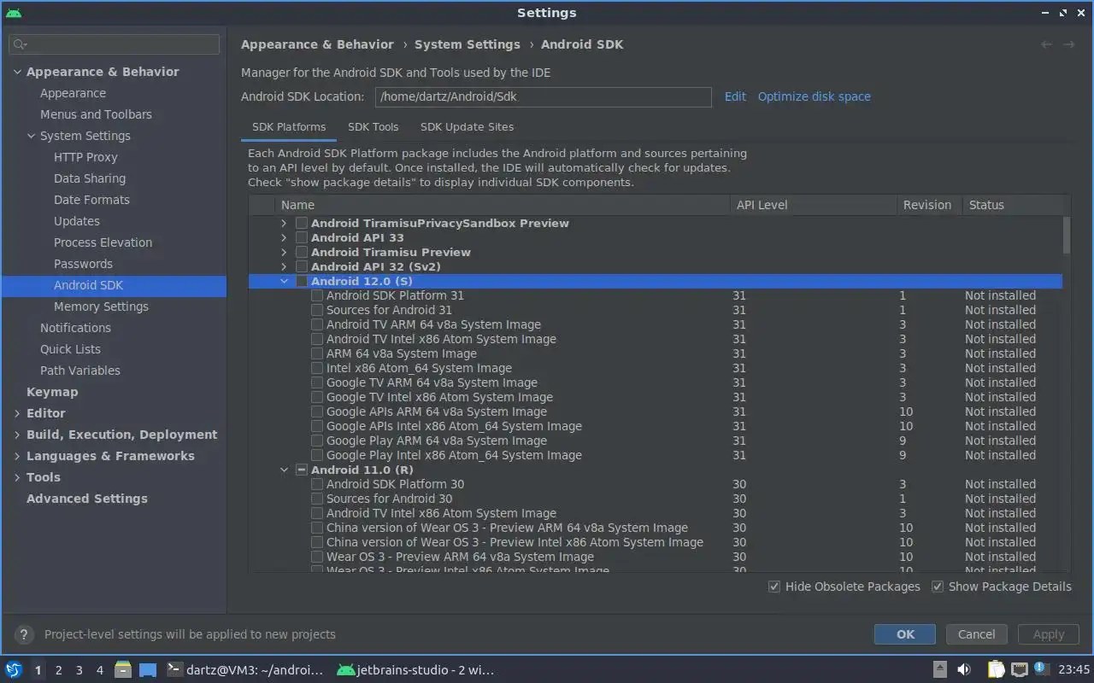
Task: Click the tray eject/up arrow icon
Action: coord(939,669)
